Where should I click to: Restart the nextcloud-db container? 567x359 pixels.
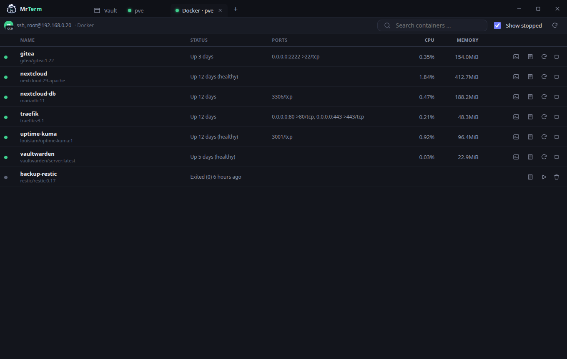[x=544, y=97]
